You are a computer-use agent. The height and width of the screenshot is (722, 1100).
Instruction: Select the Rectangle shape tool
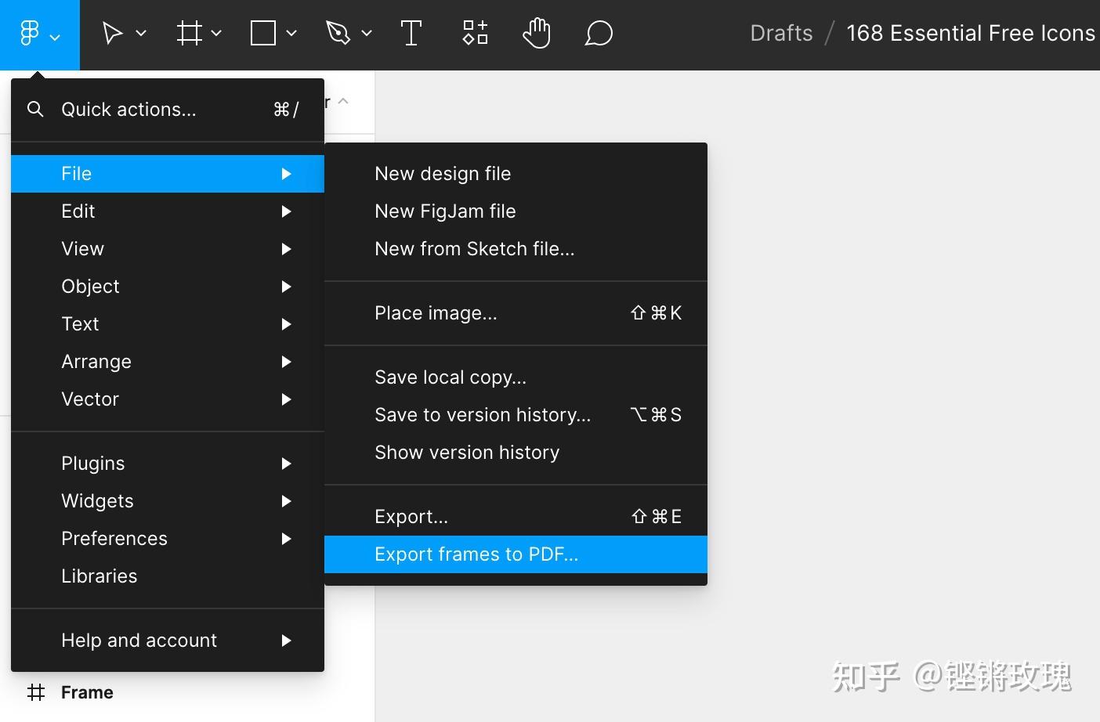click(x=262, y=33)
